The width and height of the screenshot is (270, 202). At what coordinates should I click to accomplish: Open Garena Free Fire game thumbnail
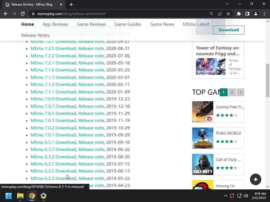pos(203,112)
